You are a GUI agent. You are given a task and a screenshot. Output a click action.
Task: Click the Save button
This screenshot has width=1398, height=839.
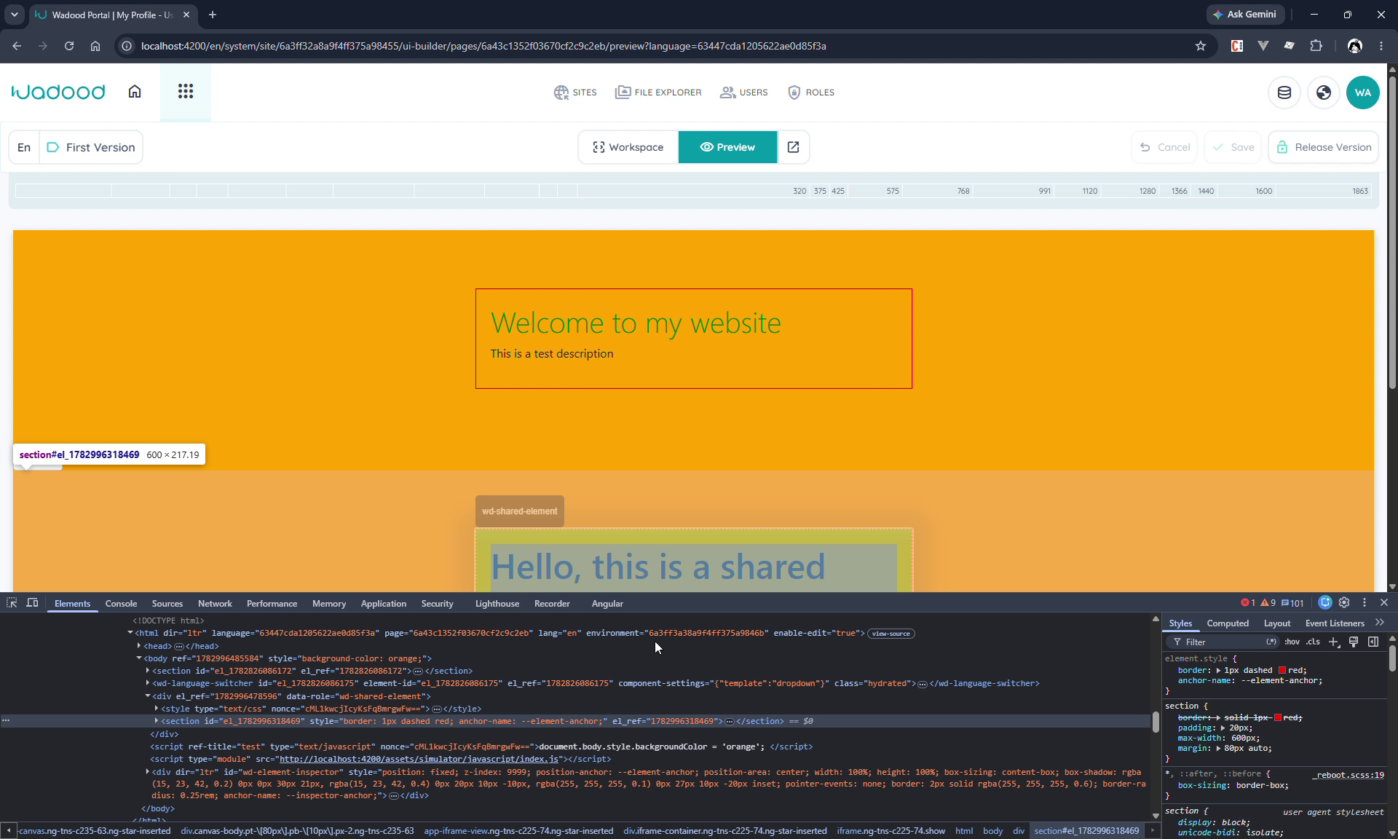click(1233, 147)
